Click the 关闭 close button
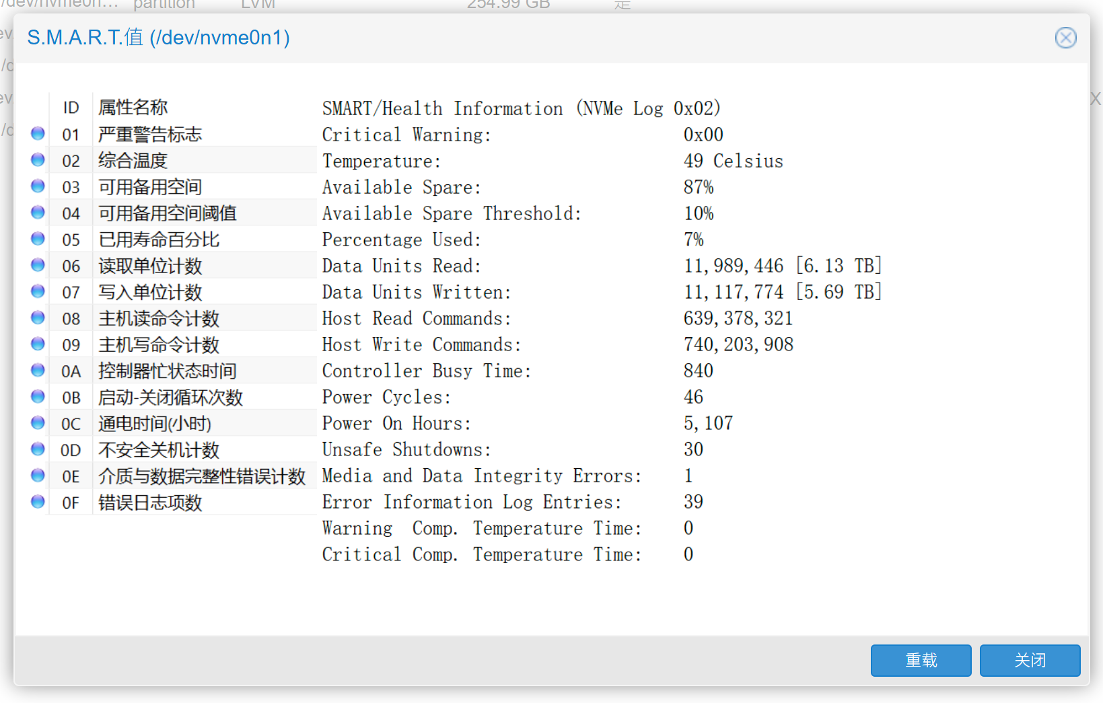 click(x=1030, y=661)
